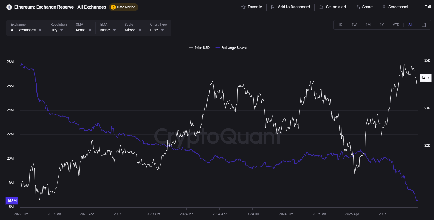Click the $5K right axis label
The height and width of the screenshot is (220, 434).
click(x=427, y=60)
